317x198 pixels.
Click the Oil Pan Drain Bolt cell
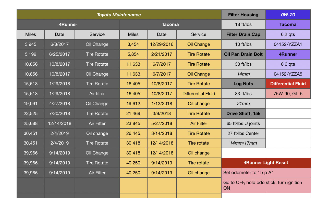point(243,54)
